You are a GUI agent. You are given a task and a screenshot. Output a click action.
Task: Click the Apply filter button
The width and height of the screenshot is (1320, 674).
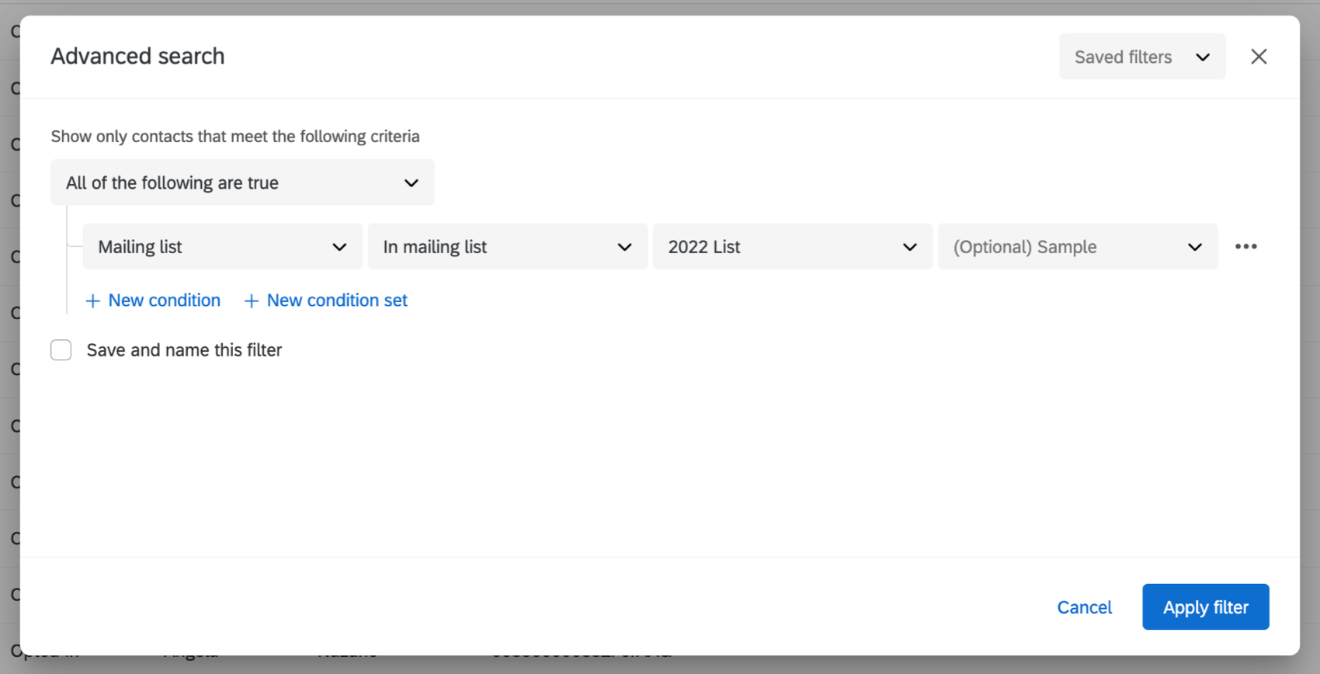point(1205,606)
